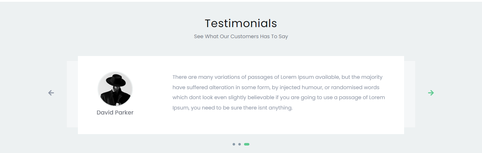Go to previous testimonial with left arrow
This screenshot has height=153, width=482.
click(51, 93)
